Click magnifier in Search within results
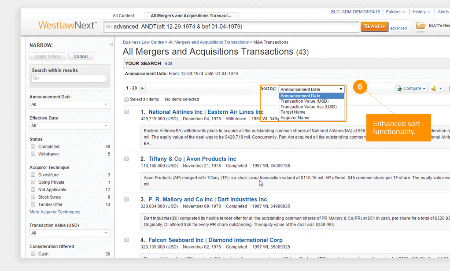450x271 pixels. pyautogui.click(x=36, y=78)
